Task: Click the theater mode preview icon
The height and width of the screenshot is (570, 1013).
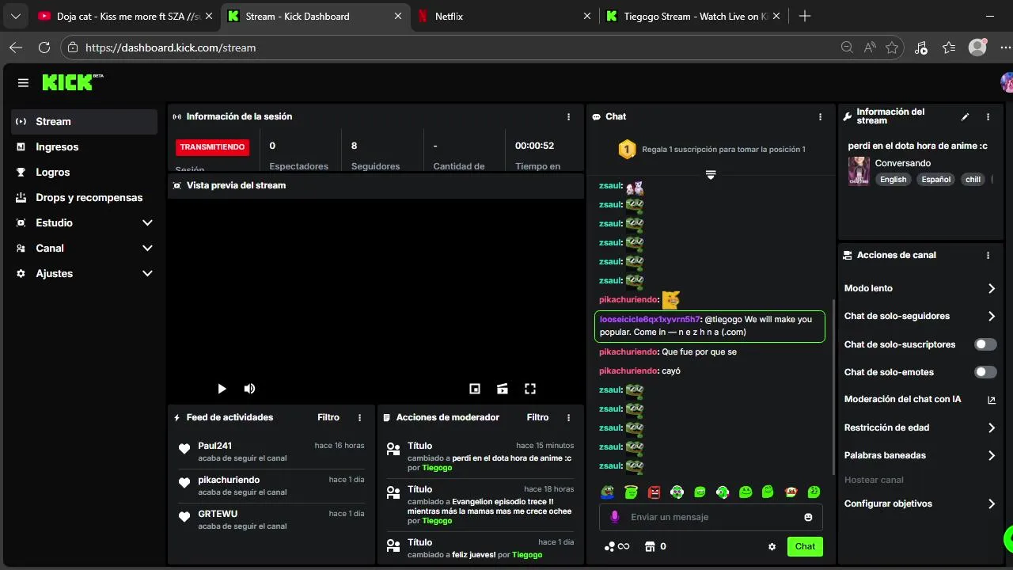Action: pyautogui.click(x=503, y=389)
